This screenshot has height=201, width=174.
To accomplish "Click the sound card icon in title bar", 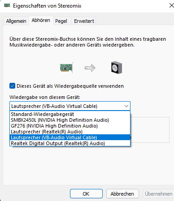I will click(7, 6).
